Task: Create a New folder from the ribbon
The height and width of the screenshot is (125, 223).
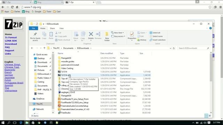Action: tap(107, 36)
